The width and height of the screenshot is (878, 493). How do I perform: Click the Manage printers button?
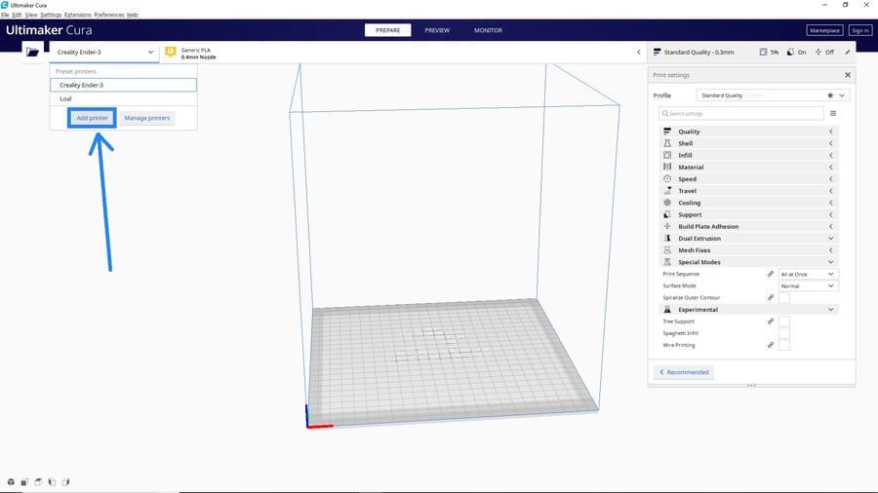[x=147, y=118]
